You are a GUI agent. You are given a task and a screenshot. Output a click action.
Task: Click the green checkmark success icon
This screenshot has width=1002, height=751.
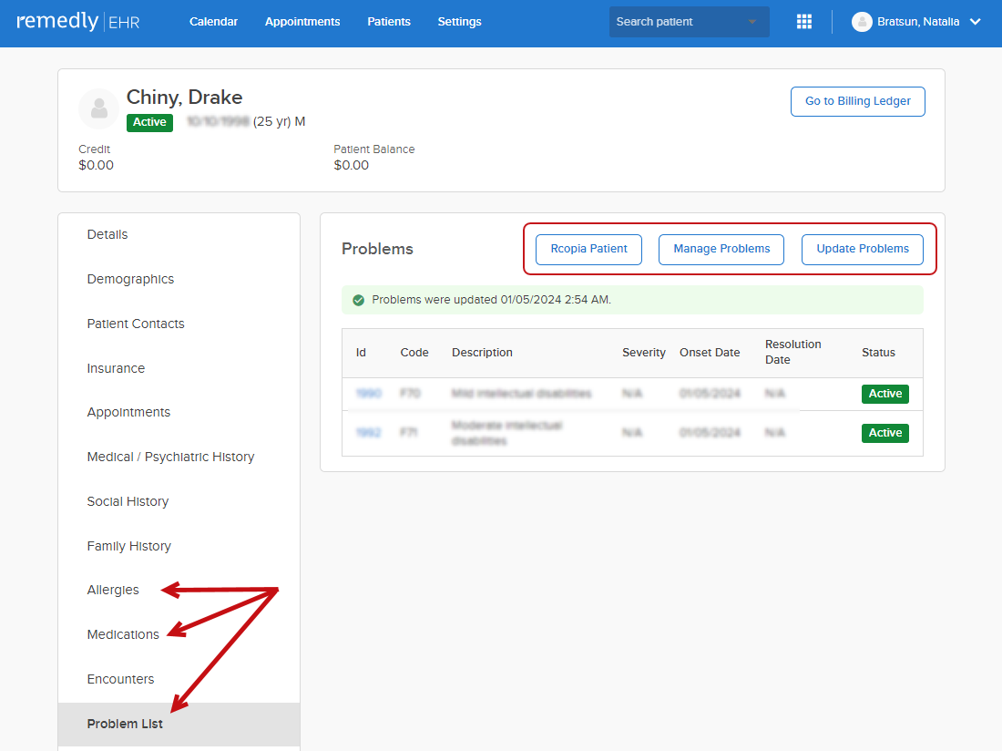pos(359,300)
